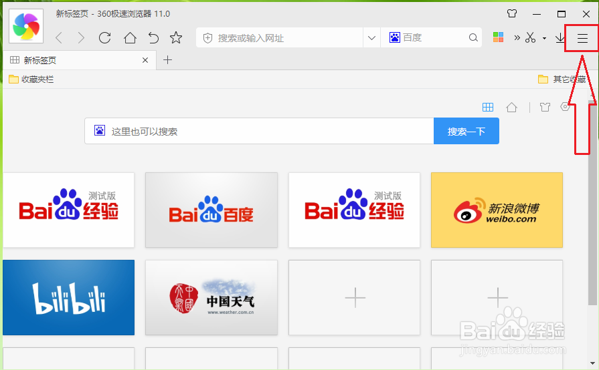Click the 百度 search field in toolbar
Screen dimensions: 599x370
tap(431, 37)
